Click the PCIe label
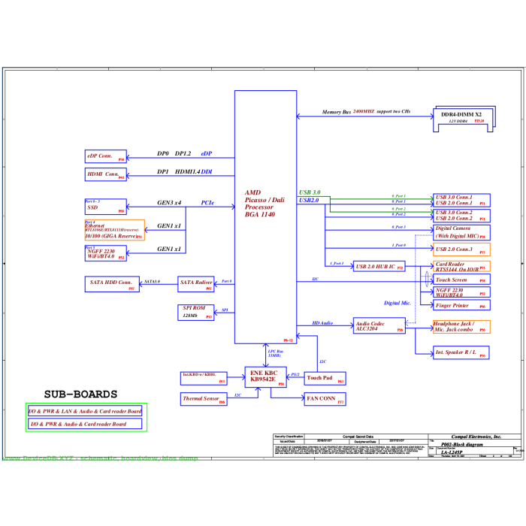The width and height of the screenshot is (526, 526). click(207, 203)
